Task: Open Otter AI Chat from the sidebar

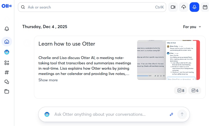Action: (x=7, y=52)
